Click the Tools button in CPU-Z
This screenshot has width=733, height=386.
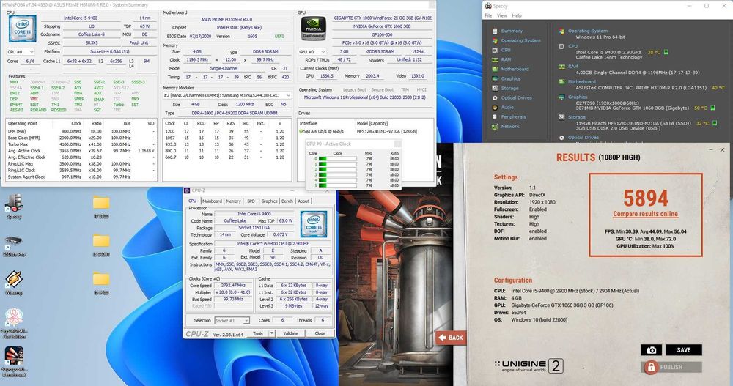click(x=258, y=333)
